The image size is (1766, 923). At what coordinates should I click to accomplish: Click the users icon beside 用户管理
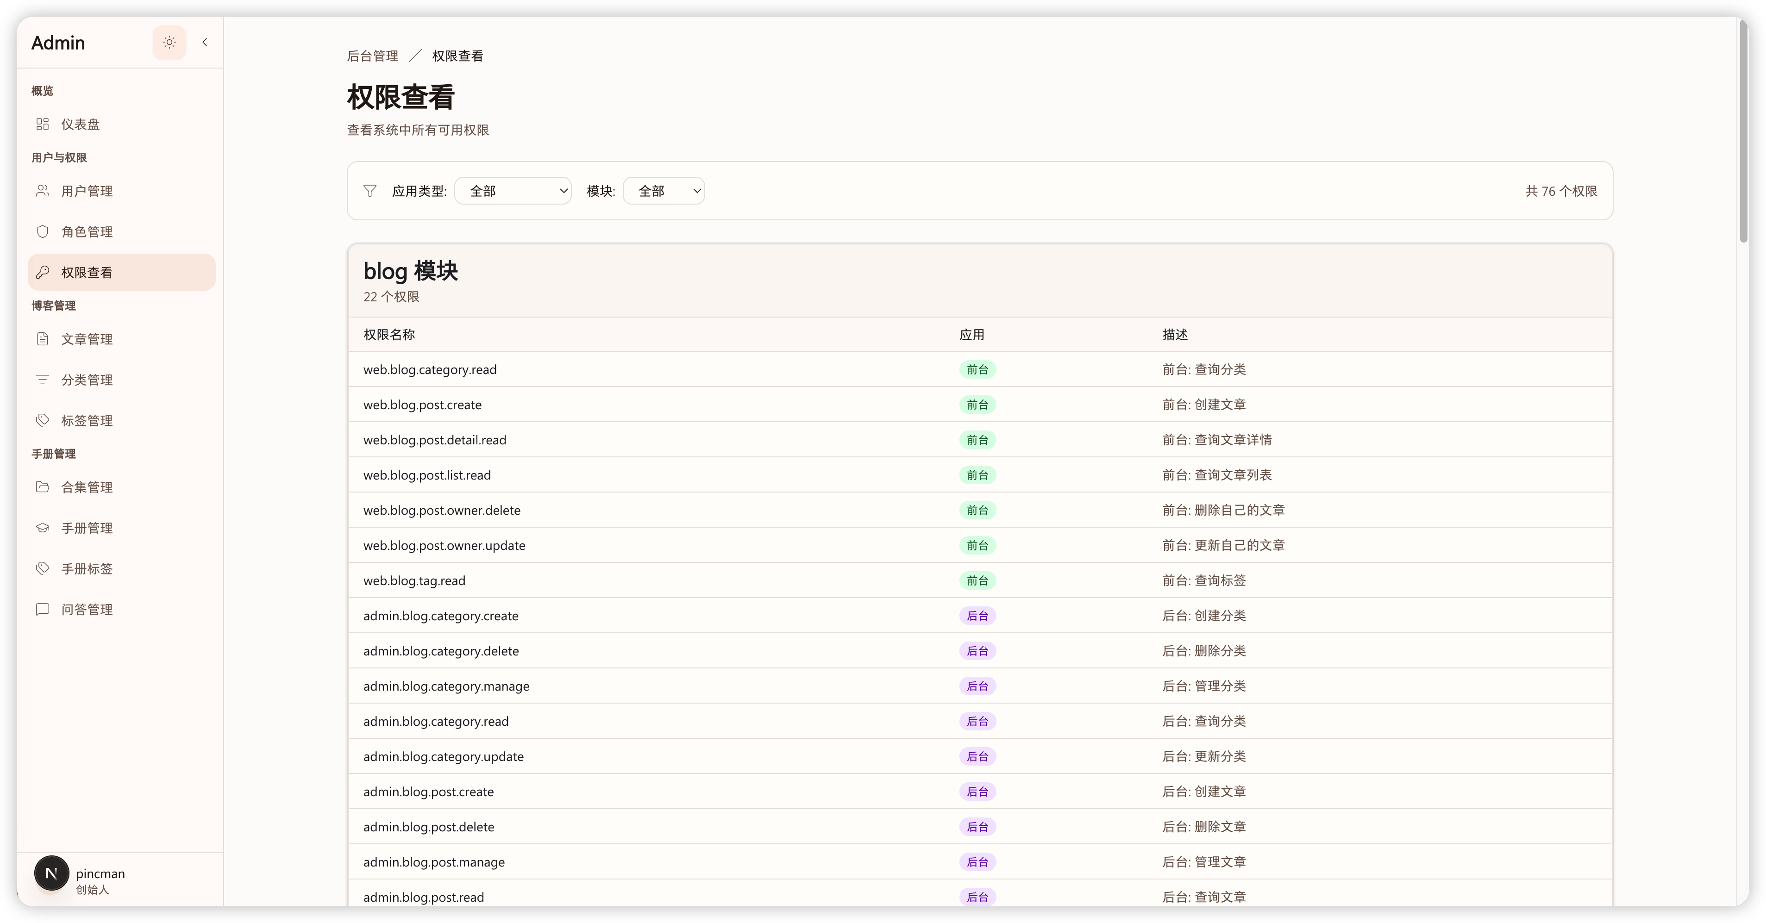[43, 191]
